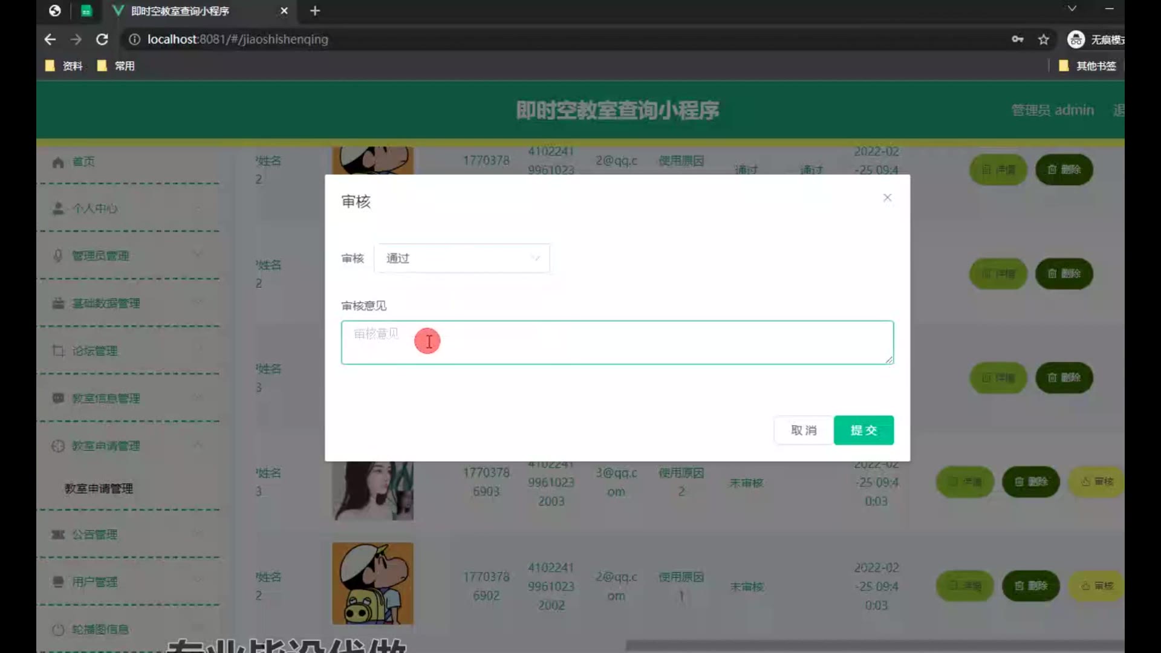Click the incognito profile icon

tap(1076, 39)
